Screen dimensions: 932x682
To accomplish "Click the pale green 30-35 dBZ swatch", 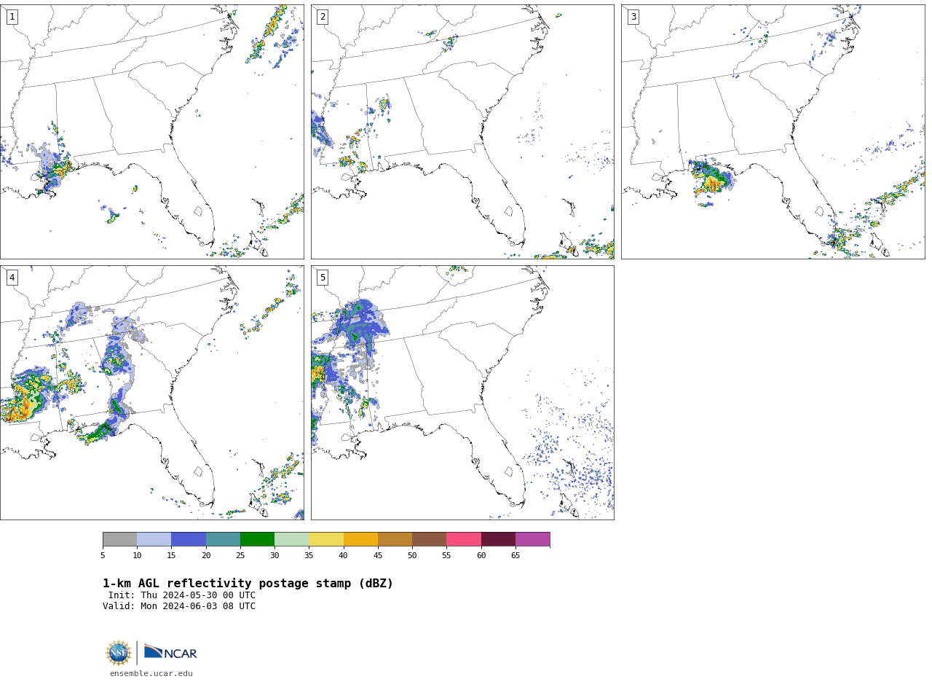I will point(292,539).
